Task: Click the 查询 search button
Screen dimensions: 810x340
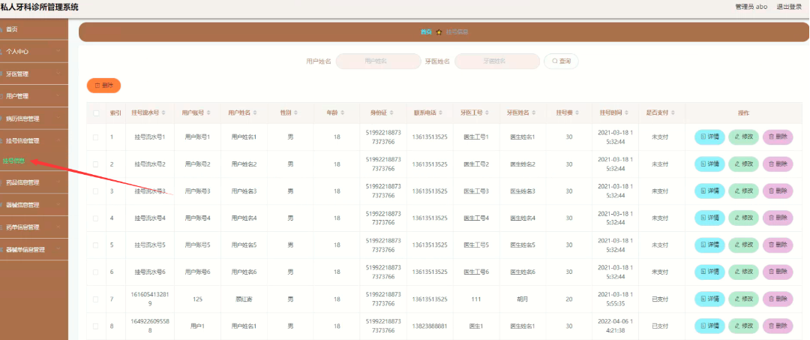Action: click(x=561, y=61)
